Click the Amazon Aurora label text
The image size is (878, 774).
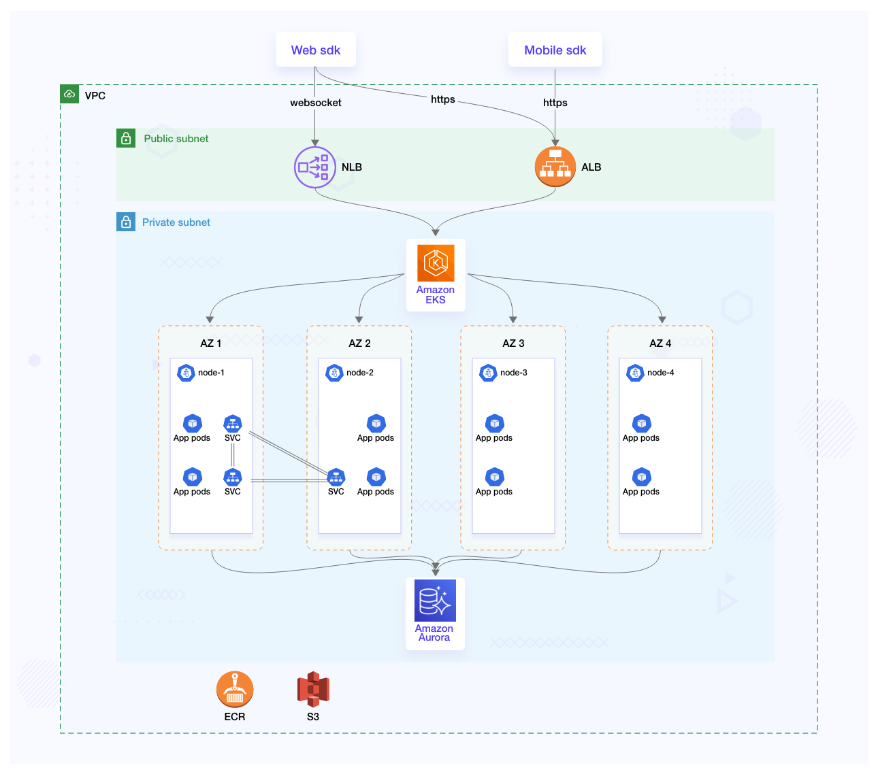(x=434, y=633)
